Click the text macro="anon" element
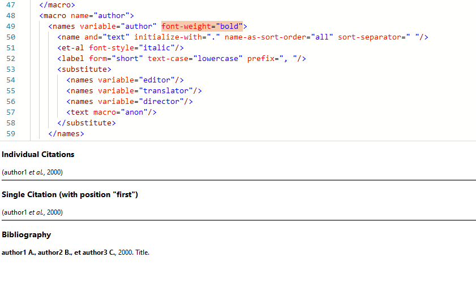476x283 pixels. click(x=112, y=112)
